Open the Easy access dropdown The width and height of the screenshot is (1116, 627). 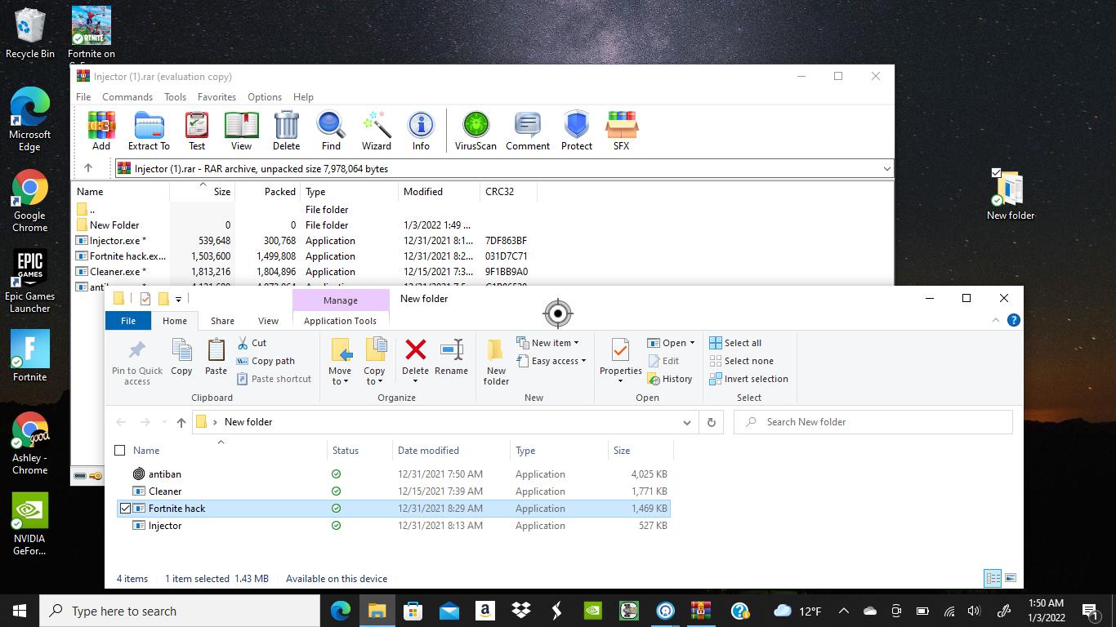point(560,361)
